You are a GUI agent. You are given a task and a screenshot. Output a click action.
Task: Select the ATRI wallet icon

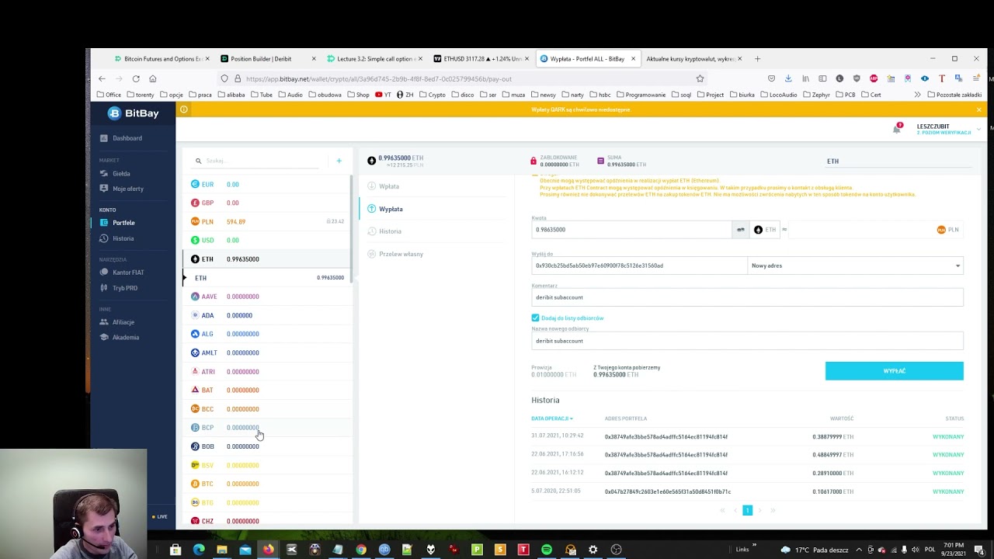point(195,372)
